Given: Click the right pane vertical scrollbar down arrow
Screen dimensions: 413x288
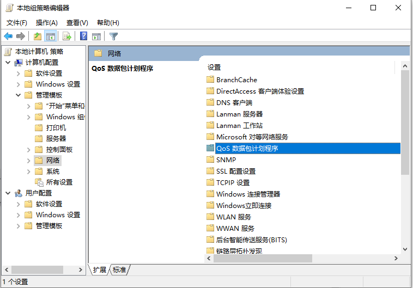Looking at the screenshot, I should 405,249.
